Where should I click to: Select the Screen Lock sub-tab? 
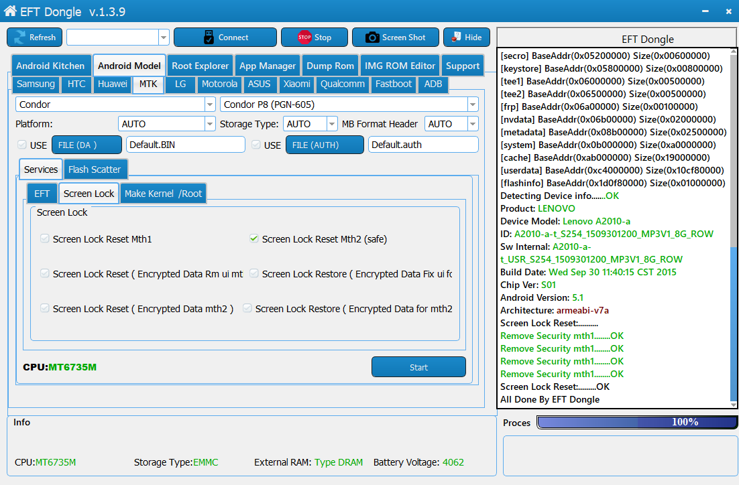89,194
